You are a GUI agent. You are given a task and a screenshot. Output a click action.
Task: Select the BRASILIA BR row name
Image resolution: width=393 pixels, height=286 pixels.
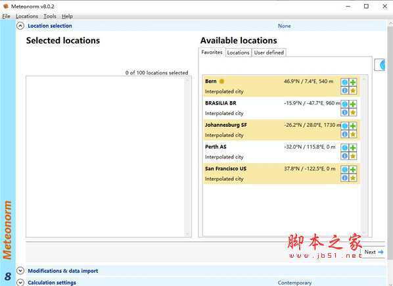click(x=221, y=103)
